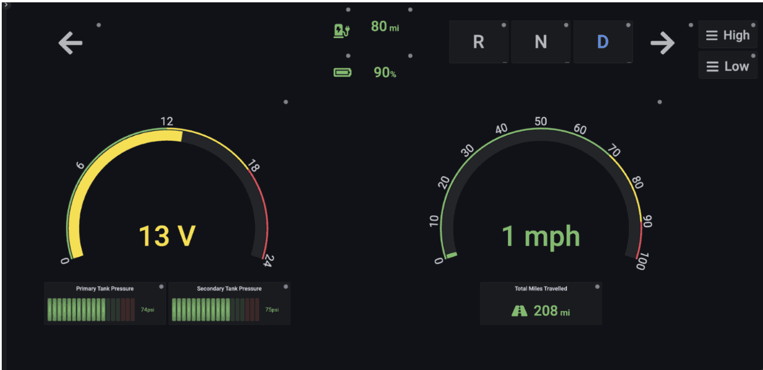Click the 12 label on voltage gauge
This screenshot has height=370, width=763.
[x=167, y=121]
